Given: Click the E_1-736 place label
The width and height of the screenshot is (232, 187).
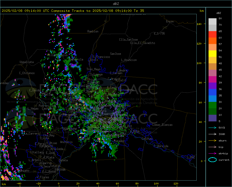Looking at the screenshot, I should pos(159,33).
